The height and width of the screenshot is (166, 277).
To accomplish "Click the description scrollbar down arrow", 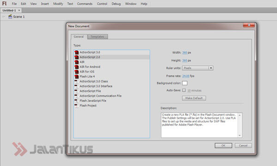I will [x=240, y=135].
